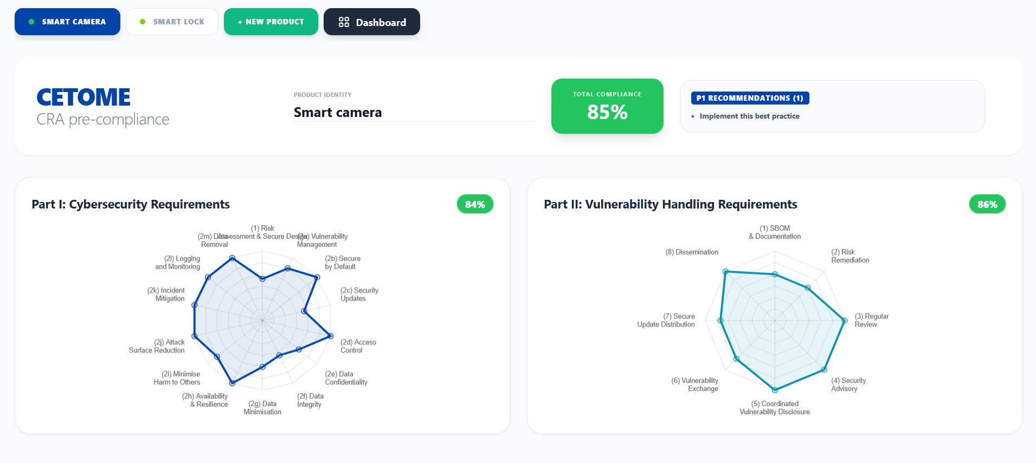Click the CETOME logo

point(83,97)
